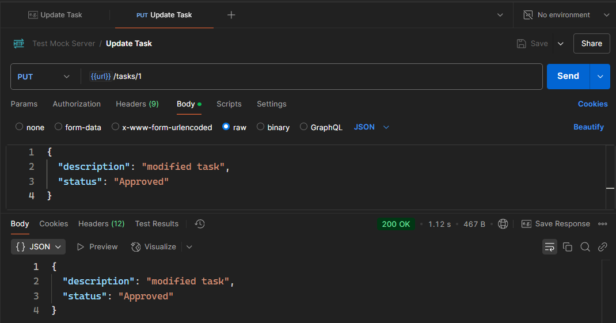This screenshot has height=323, width=616.
Task: Copy the response body with copy icon
Action: tap(568, 247)
